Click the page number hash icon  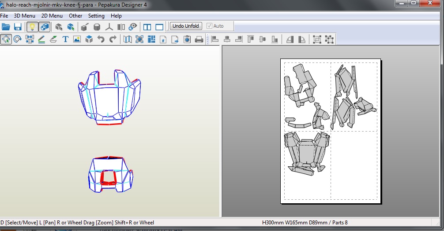163,39
